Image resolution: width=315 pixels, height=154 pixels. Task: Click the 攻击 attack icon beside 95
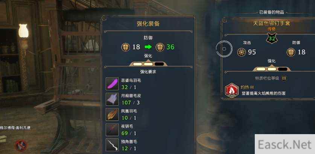[x=241, y=52]
